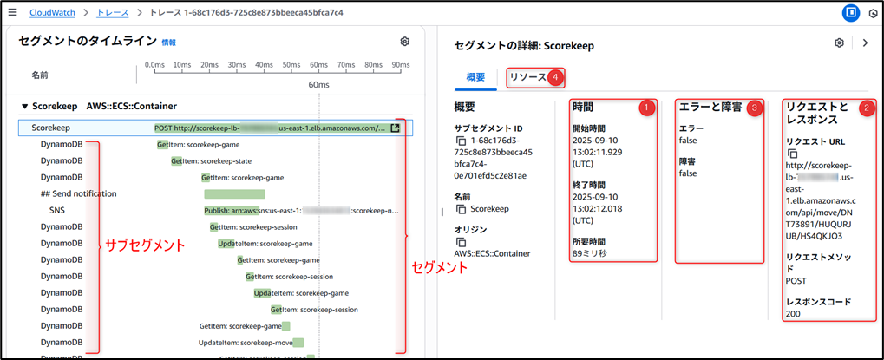Toggle the blue split-panel icon in header

(x=851, y=13)
